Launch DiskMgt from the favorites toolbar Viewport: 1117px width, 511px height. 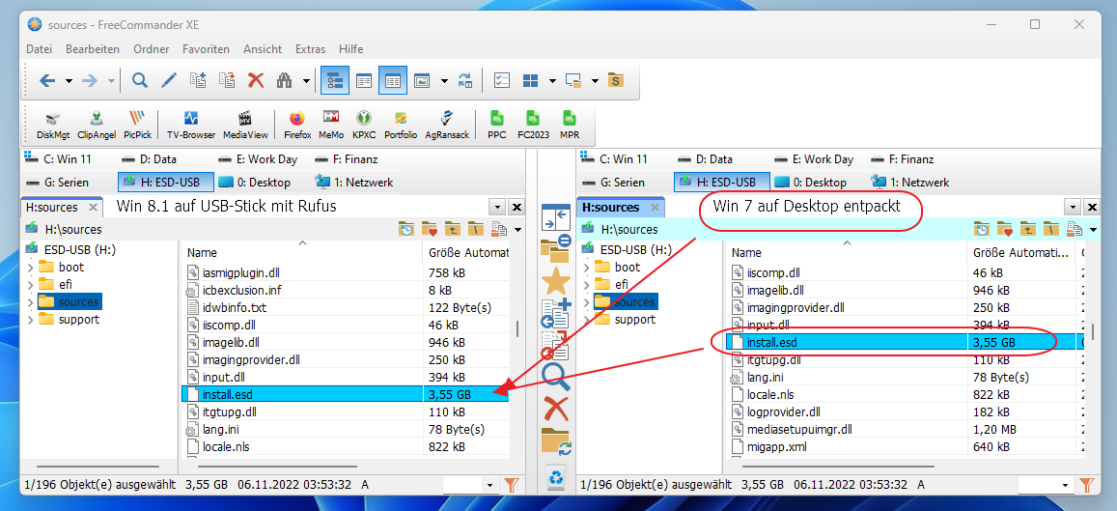point(51,126)
